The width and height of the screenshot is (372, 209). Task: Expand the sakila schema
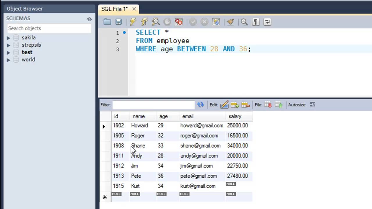pyautogui.click(x=8, y=38)
